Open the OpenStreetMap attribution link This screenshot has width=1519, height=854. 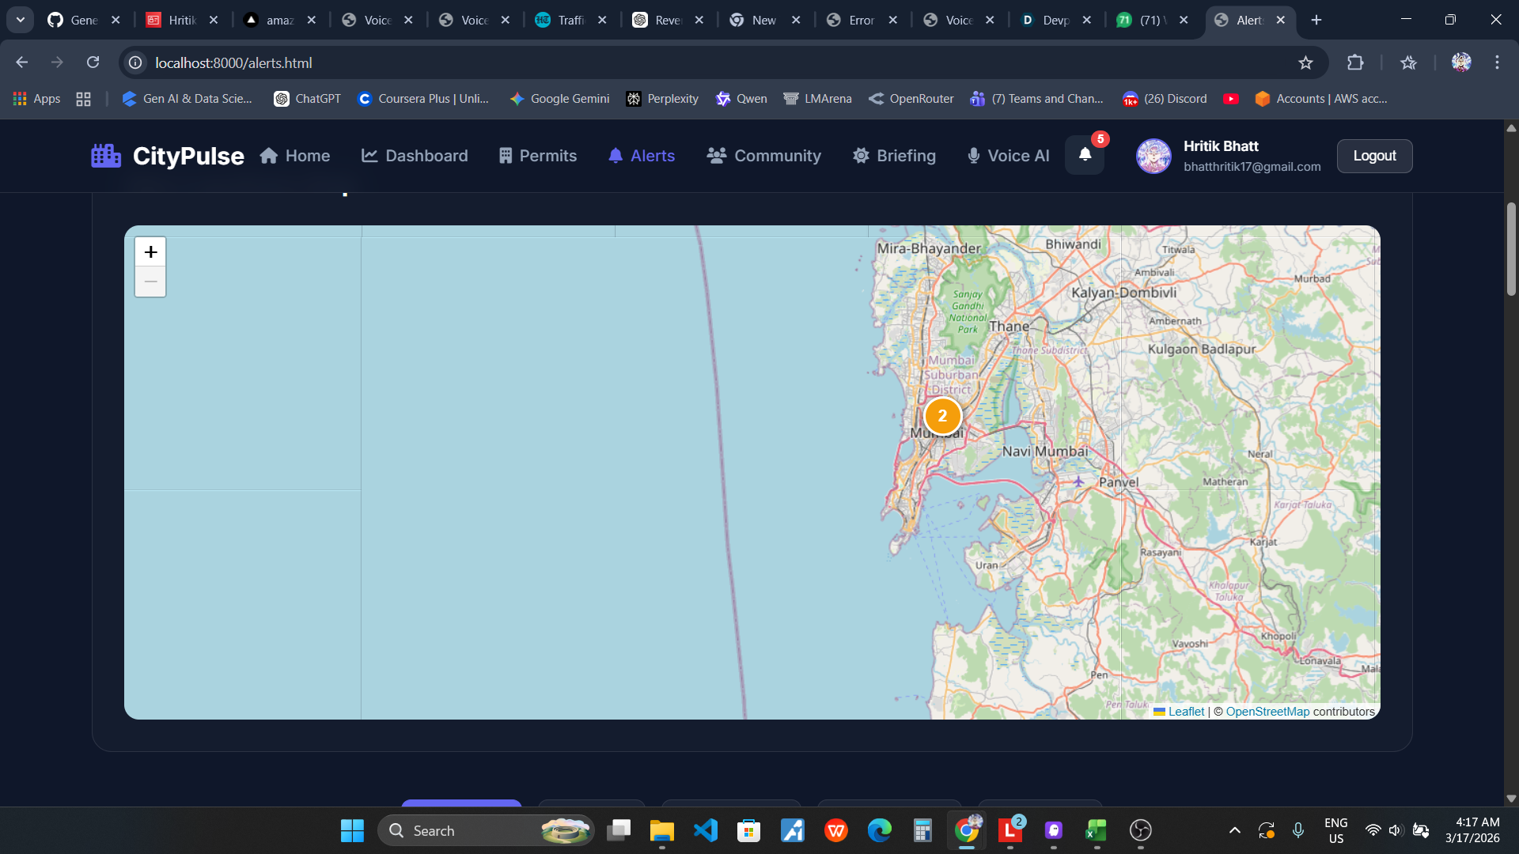pos(1267,712)
